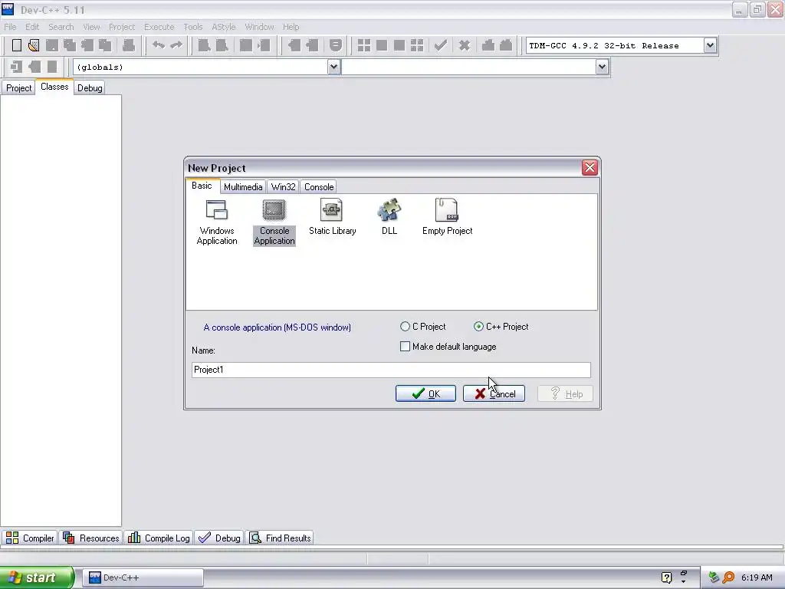Image resolution: width=785 pixels, height=589 pixels.
Task: Click the Compile & Run toolbar icon
Action: coord(399,45)
